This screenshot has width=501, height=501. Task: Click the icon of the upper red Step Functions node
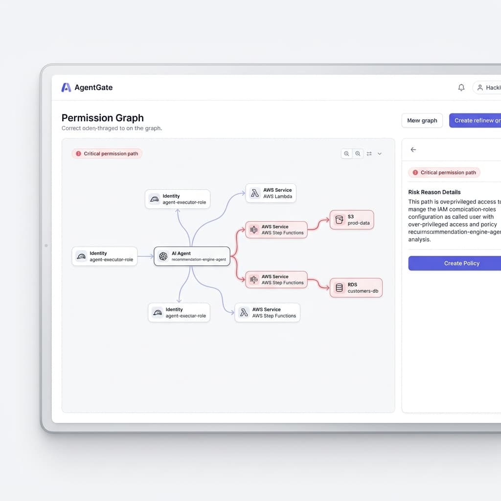coord(254,229)
